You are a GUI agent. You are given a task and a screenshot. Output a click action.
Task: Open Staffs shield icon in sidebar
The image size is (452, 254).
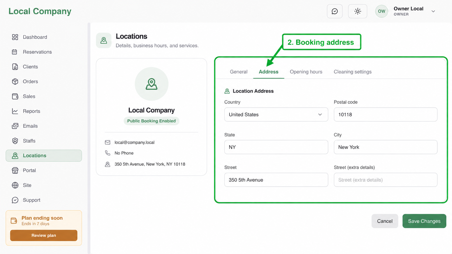point(15,141)
